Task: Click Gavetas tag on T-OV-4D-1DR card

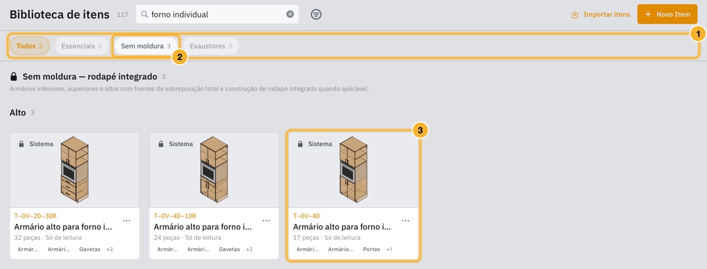Action: [x=229, y=249]
